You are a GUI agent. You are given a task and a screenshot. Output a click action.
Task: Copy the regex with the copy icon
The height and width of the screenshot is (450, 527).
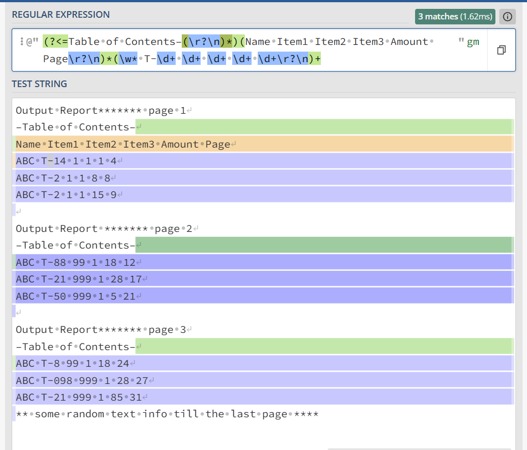pos(501,50)
